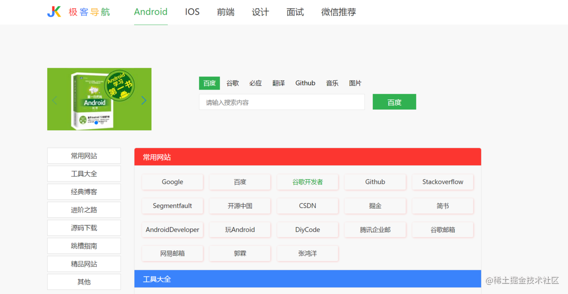
Task: Open the 简书 link
Action: [x=442, y=206]
